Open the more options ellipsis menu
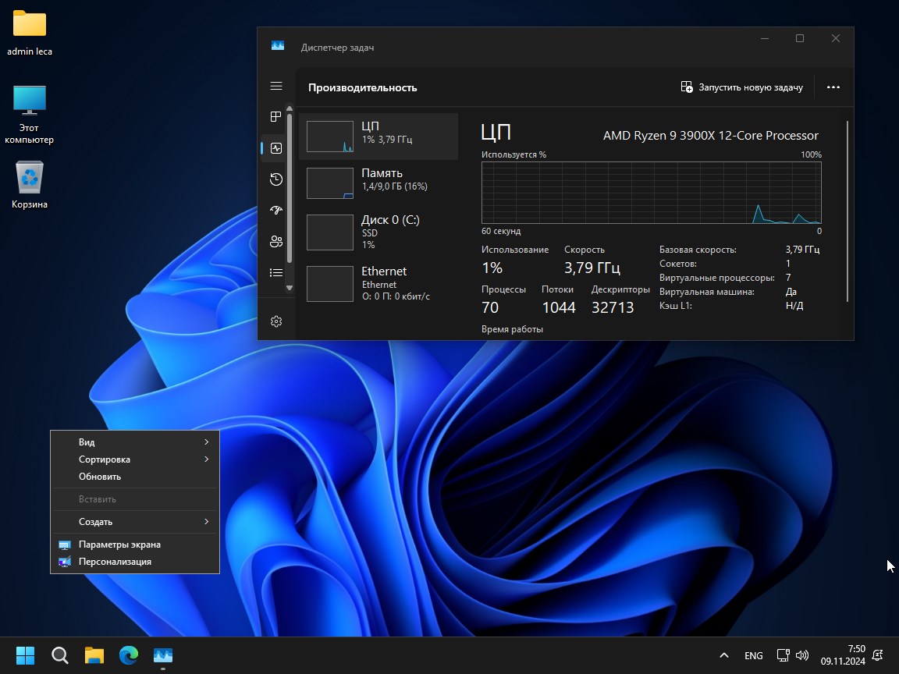 [x=833, y=87]
